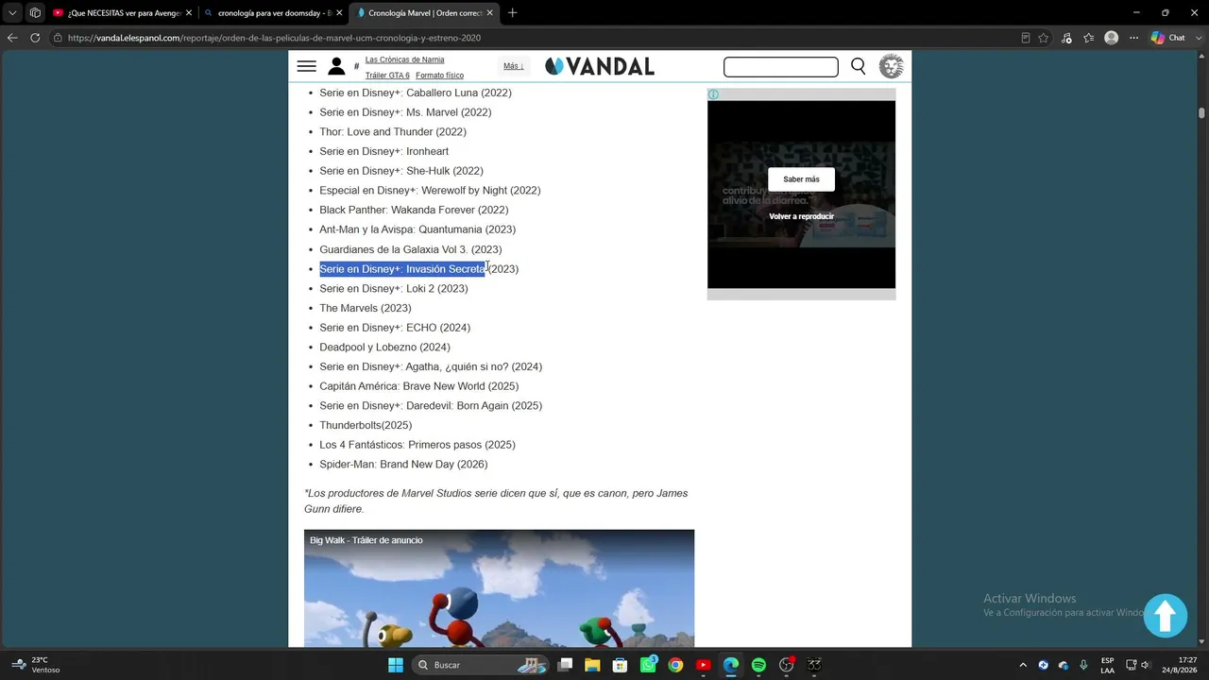
Task: Open Spotify from the taskbar
Action: [758, 665]
